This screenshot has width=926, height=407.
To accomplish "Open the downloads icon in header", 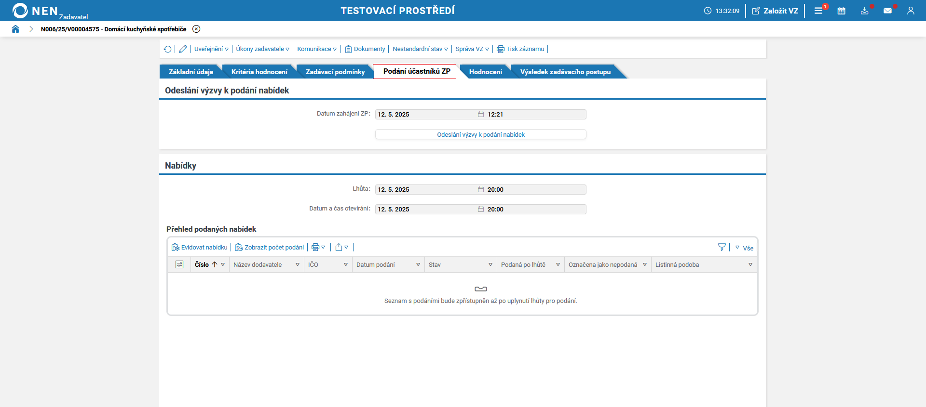I will 865,11.
